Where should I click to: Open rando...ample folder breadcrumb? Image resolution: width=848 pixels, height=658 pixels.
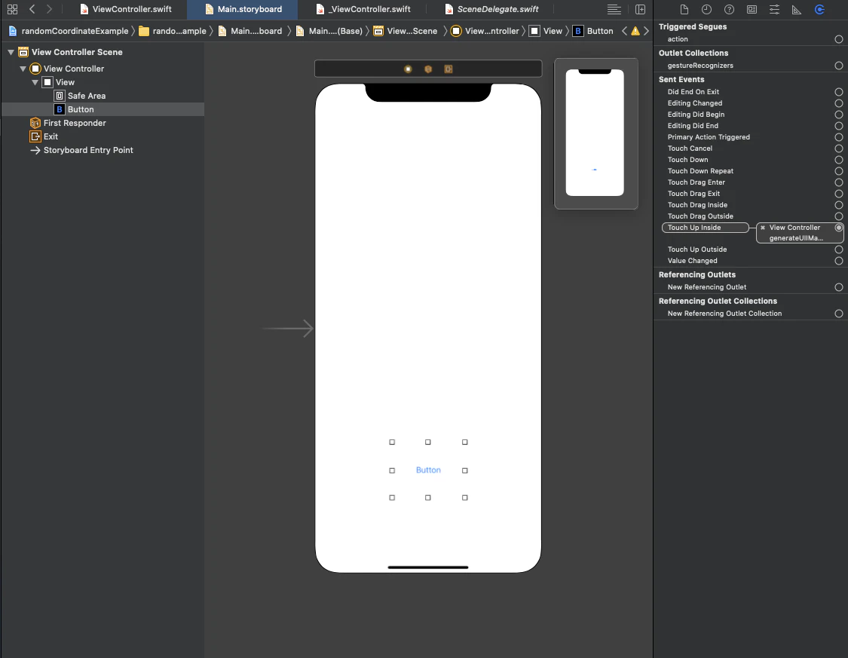point(173,31)
